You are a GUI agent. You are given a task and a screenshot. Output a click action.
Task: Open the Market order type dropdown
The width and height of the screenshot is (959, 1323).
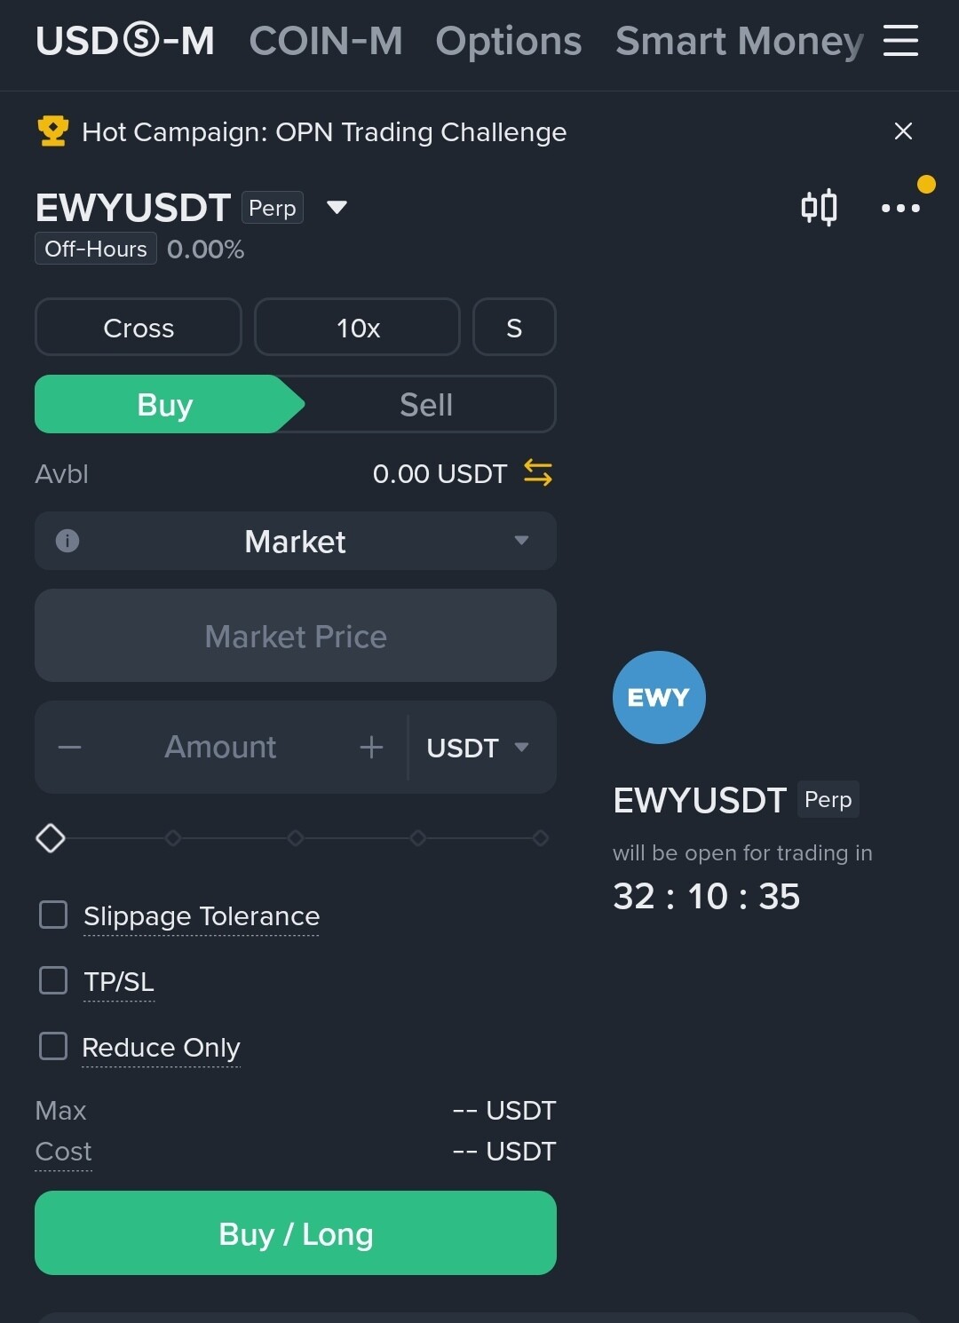click(296, 541)
